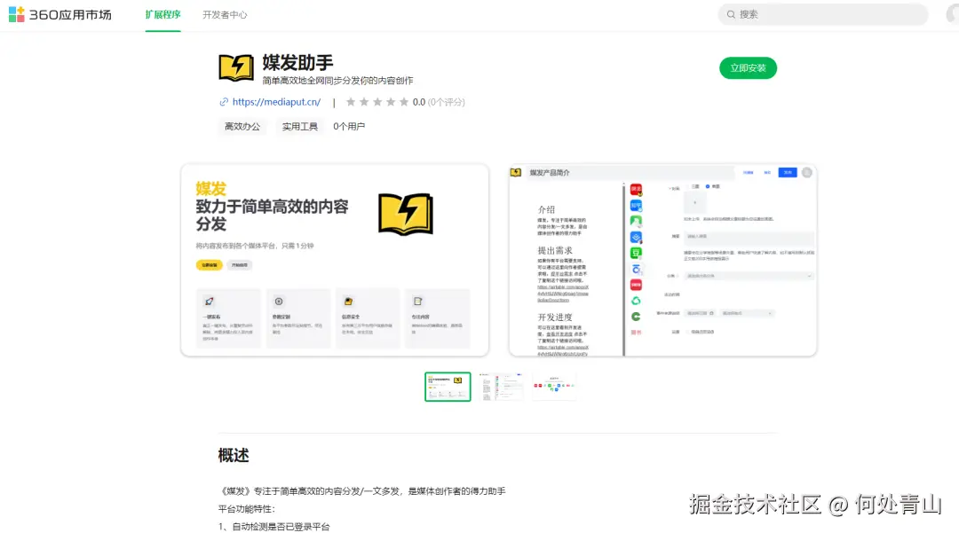Viewport: 959px width, 533px height.
Task: Click the 媒发助手 lightning book icon
Action: click(x=236, y=67)
